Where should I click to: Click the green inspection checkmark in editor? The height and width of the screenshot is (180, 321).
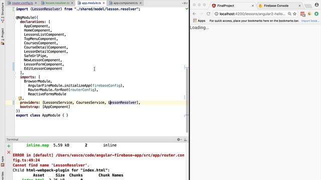[187, 9]
